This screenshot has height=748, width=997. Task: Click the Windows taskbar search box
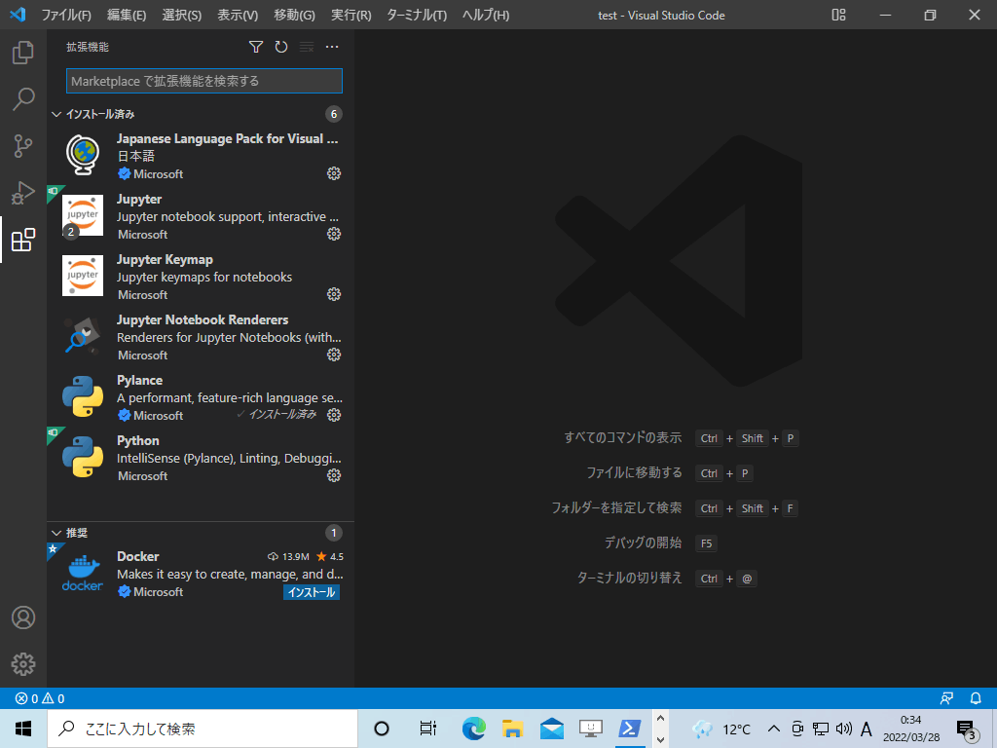point(203,729)
